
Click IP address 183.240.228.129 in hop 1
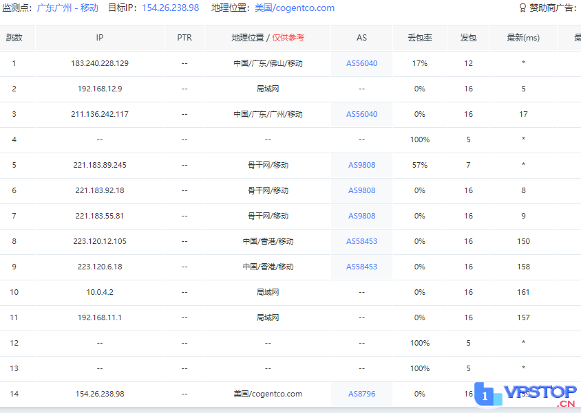coord(100,63)
